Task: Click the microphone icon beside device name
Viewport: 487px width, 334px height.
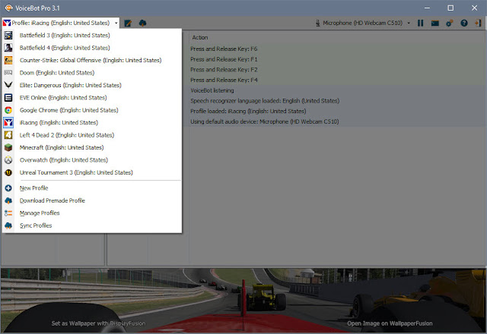Action: pyautogui.click(x=318, y=23)
